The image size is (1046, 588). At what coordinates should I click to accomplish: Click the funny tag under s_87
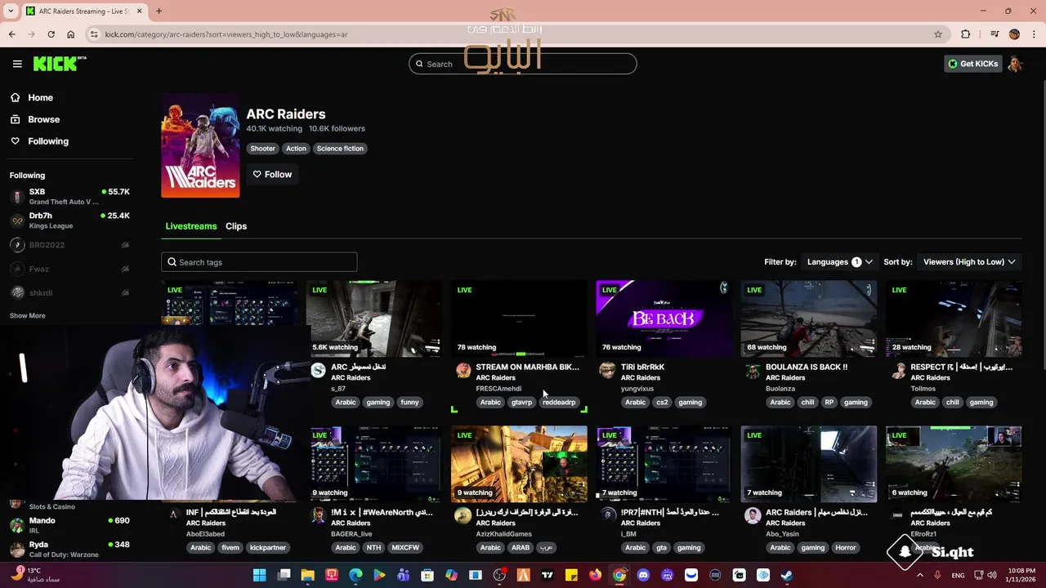pos(409,402)
